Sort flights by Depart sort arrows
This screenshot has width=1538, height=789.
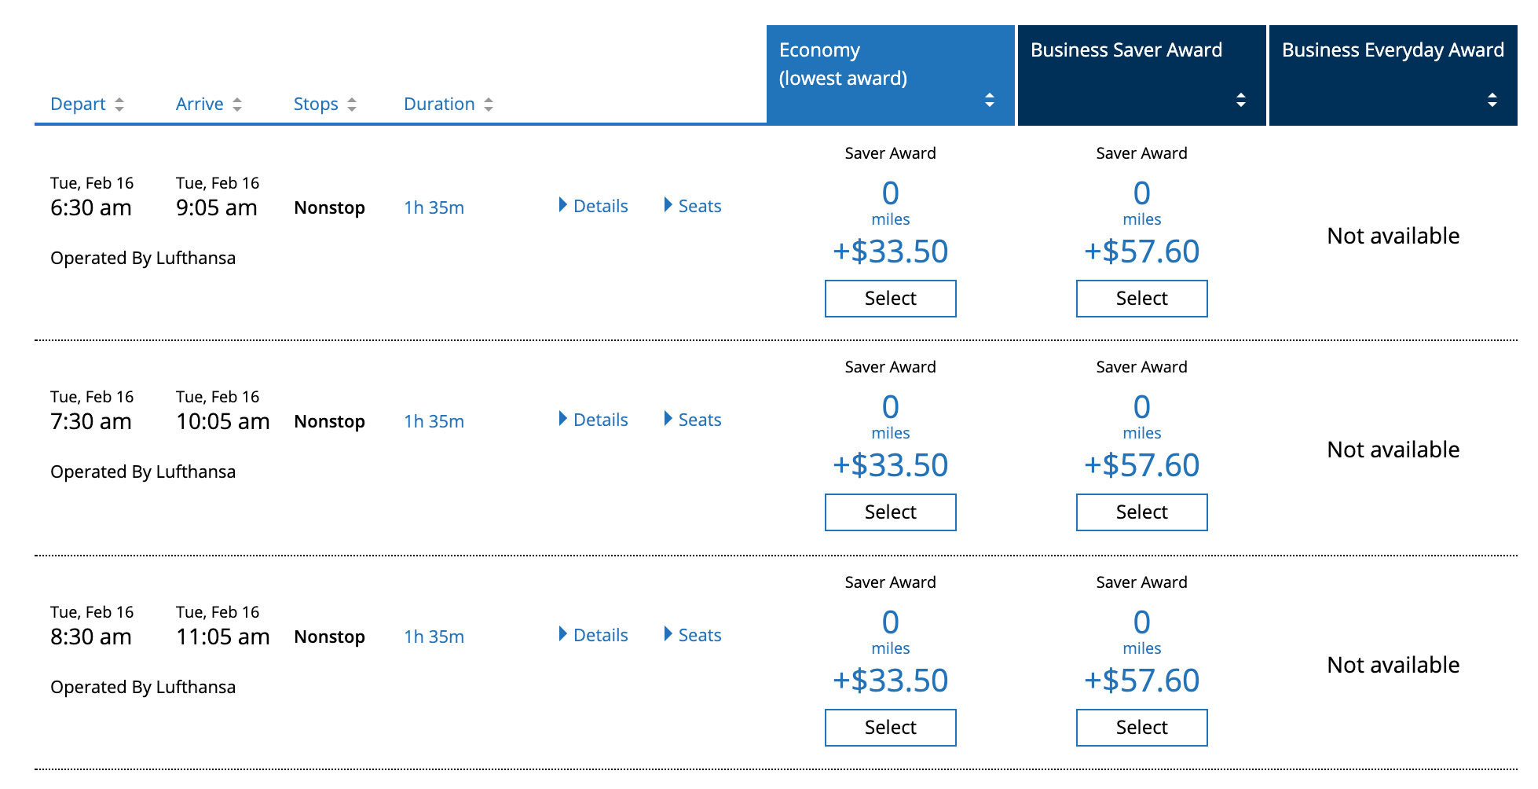119,105
